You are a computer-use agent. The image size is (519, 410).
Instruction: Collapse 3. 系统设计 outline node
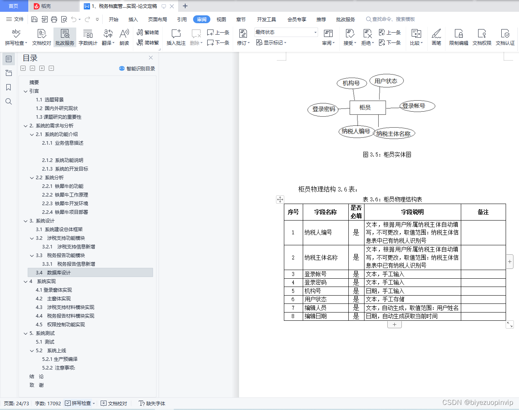26,221
